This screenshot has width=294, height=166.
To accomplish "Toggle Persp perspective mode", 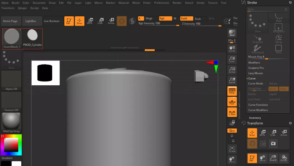I will pos(232,91).
